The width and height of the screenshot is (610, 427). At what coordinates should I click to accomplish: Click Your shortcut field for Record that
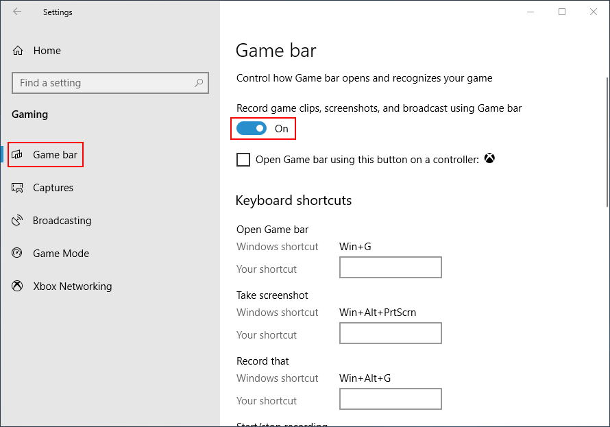coord(390,399)
